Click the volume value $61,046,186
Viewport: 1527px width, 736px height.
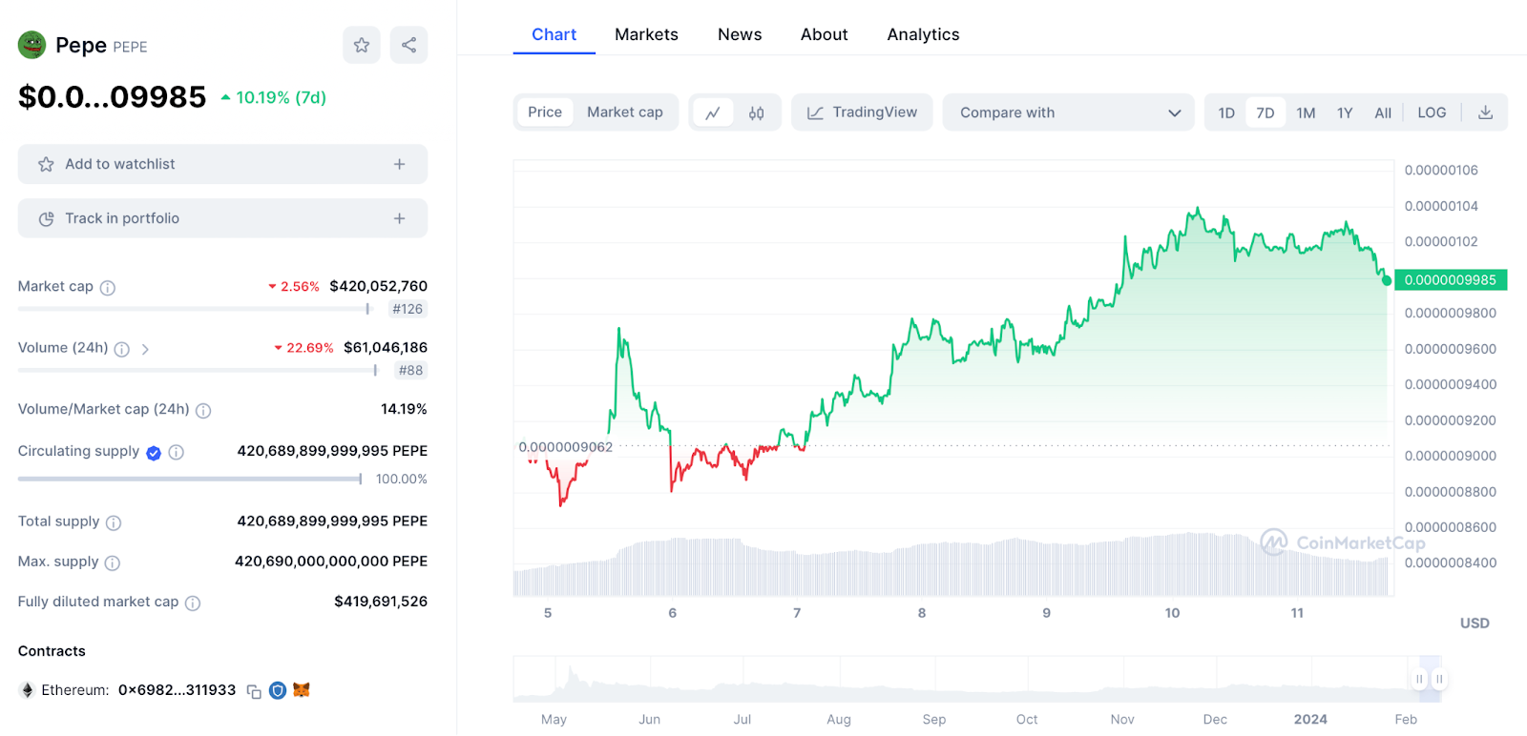(386, 348)
